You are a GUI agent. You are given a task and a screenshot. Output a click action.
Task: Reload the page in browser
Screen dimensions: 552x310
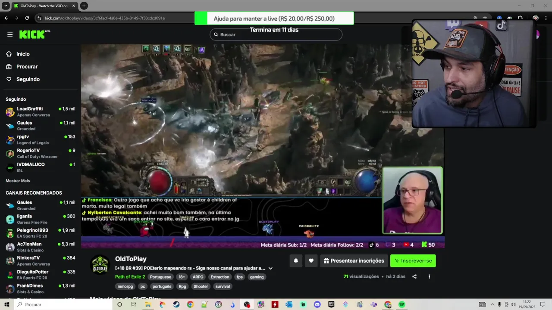point(27,18)
